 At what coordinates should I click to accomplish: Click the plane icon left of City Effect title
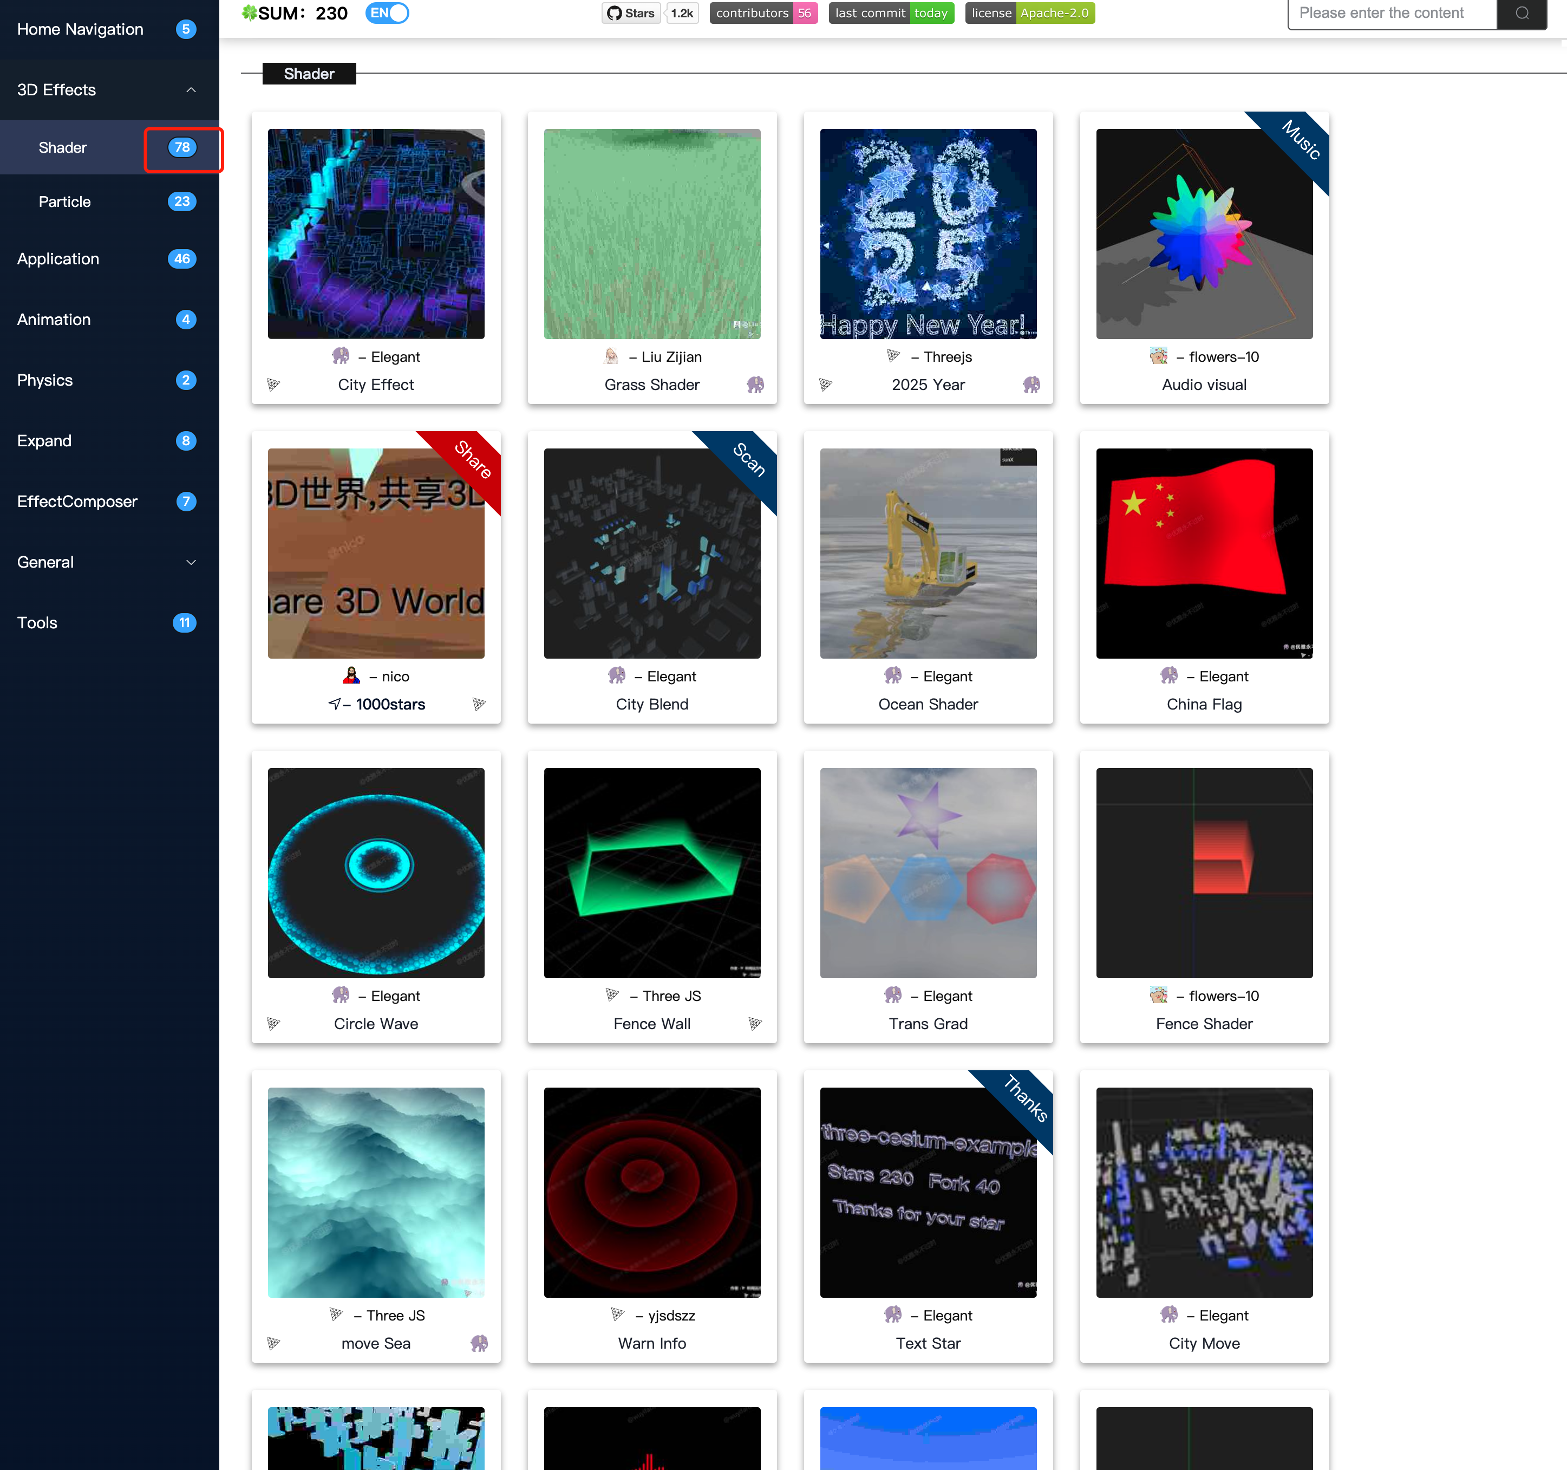[273, 385]
